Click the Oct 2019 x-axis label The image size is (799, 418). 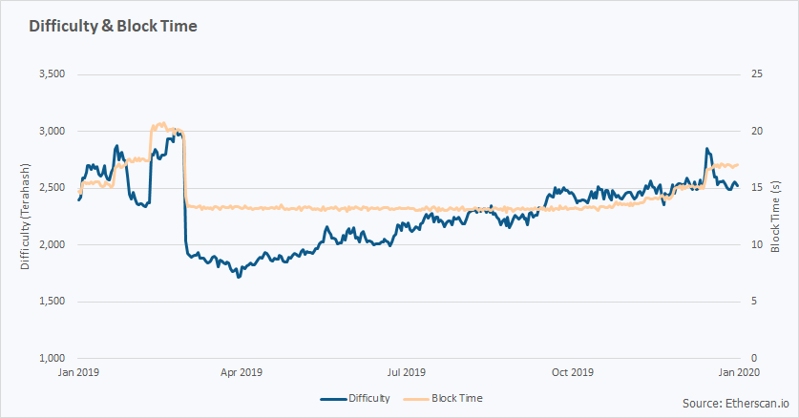574,372
